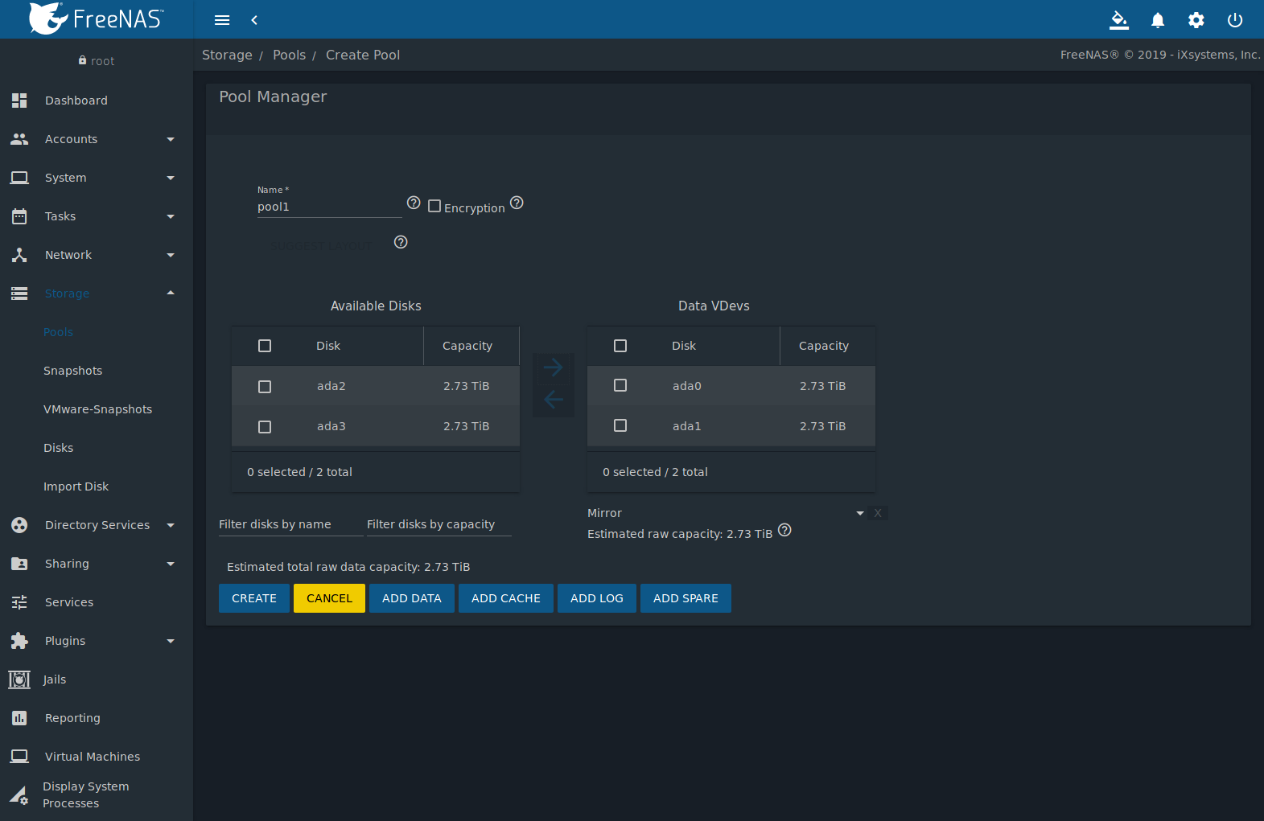Expand the System menu arrow

point(171,178)
